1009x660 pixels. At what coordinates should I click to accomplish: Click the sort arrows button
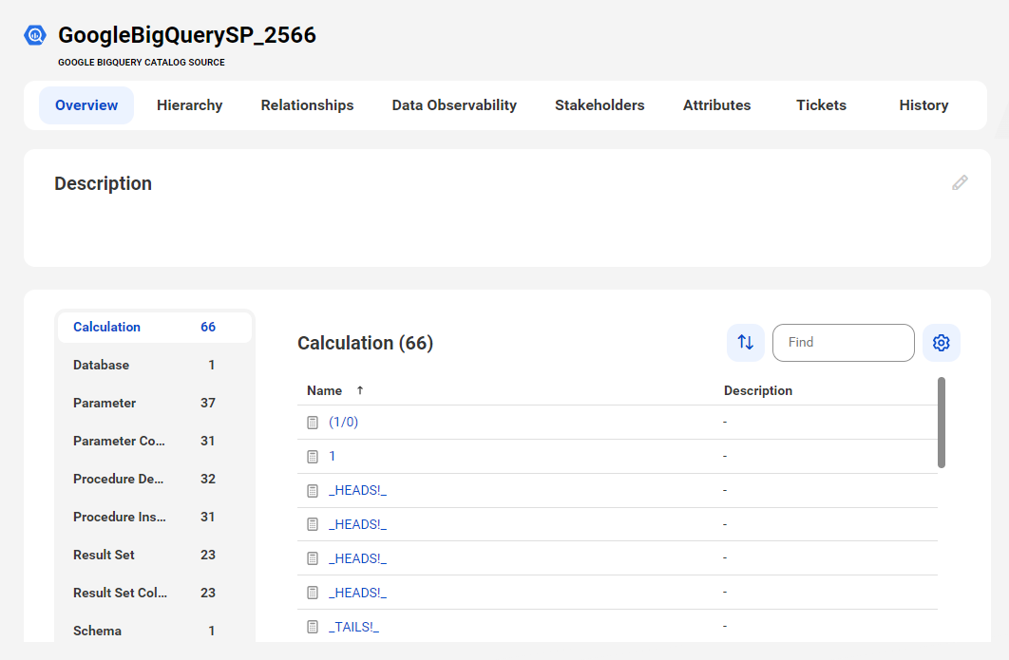tap(745, 342)
